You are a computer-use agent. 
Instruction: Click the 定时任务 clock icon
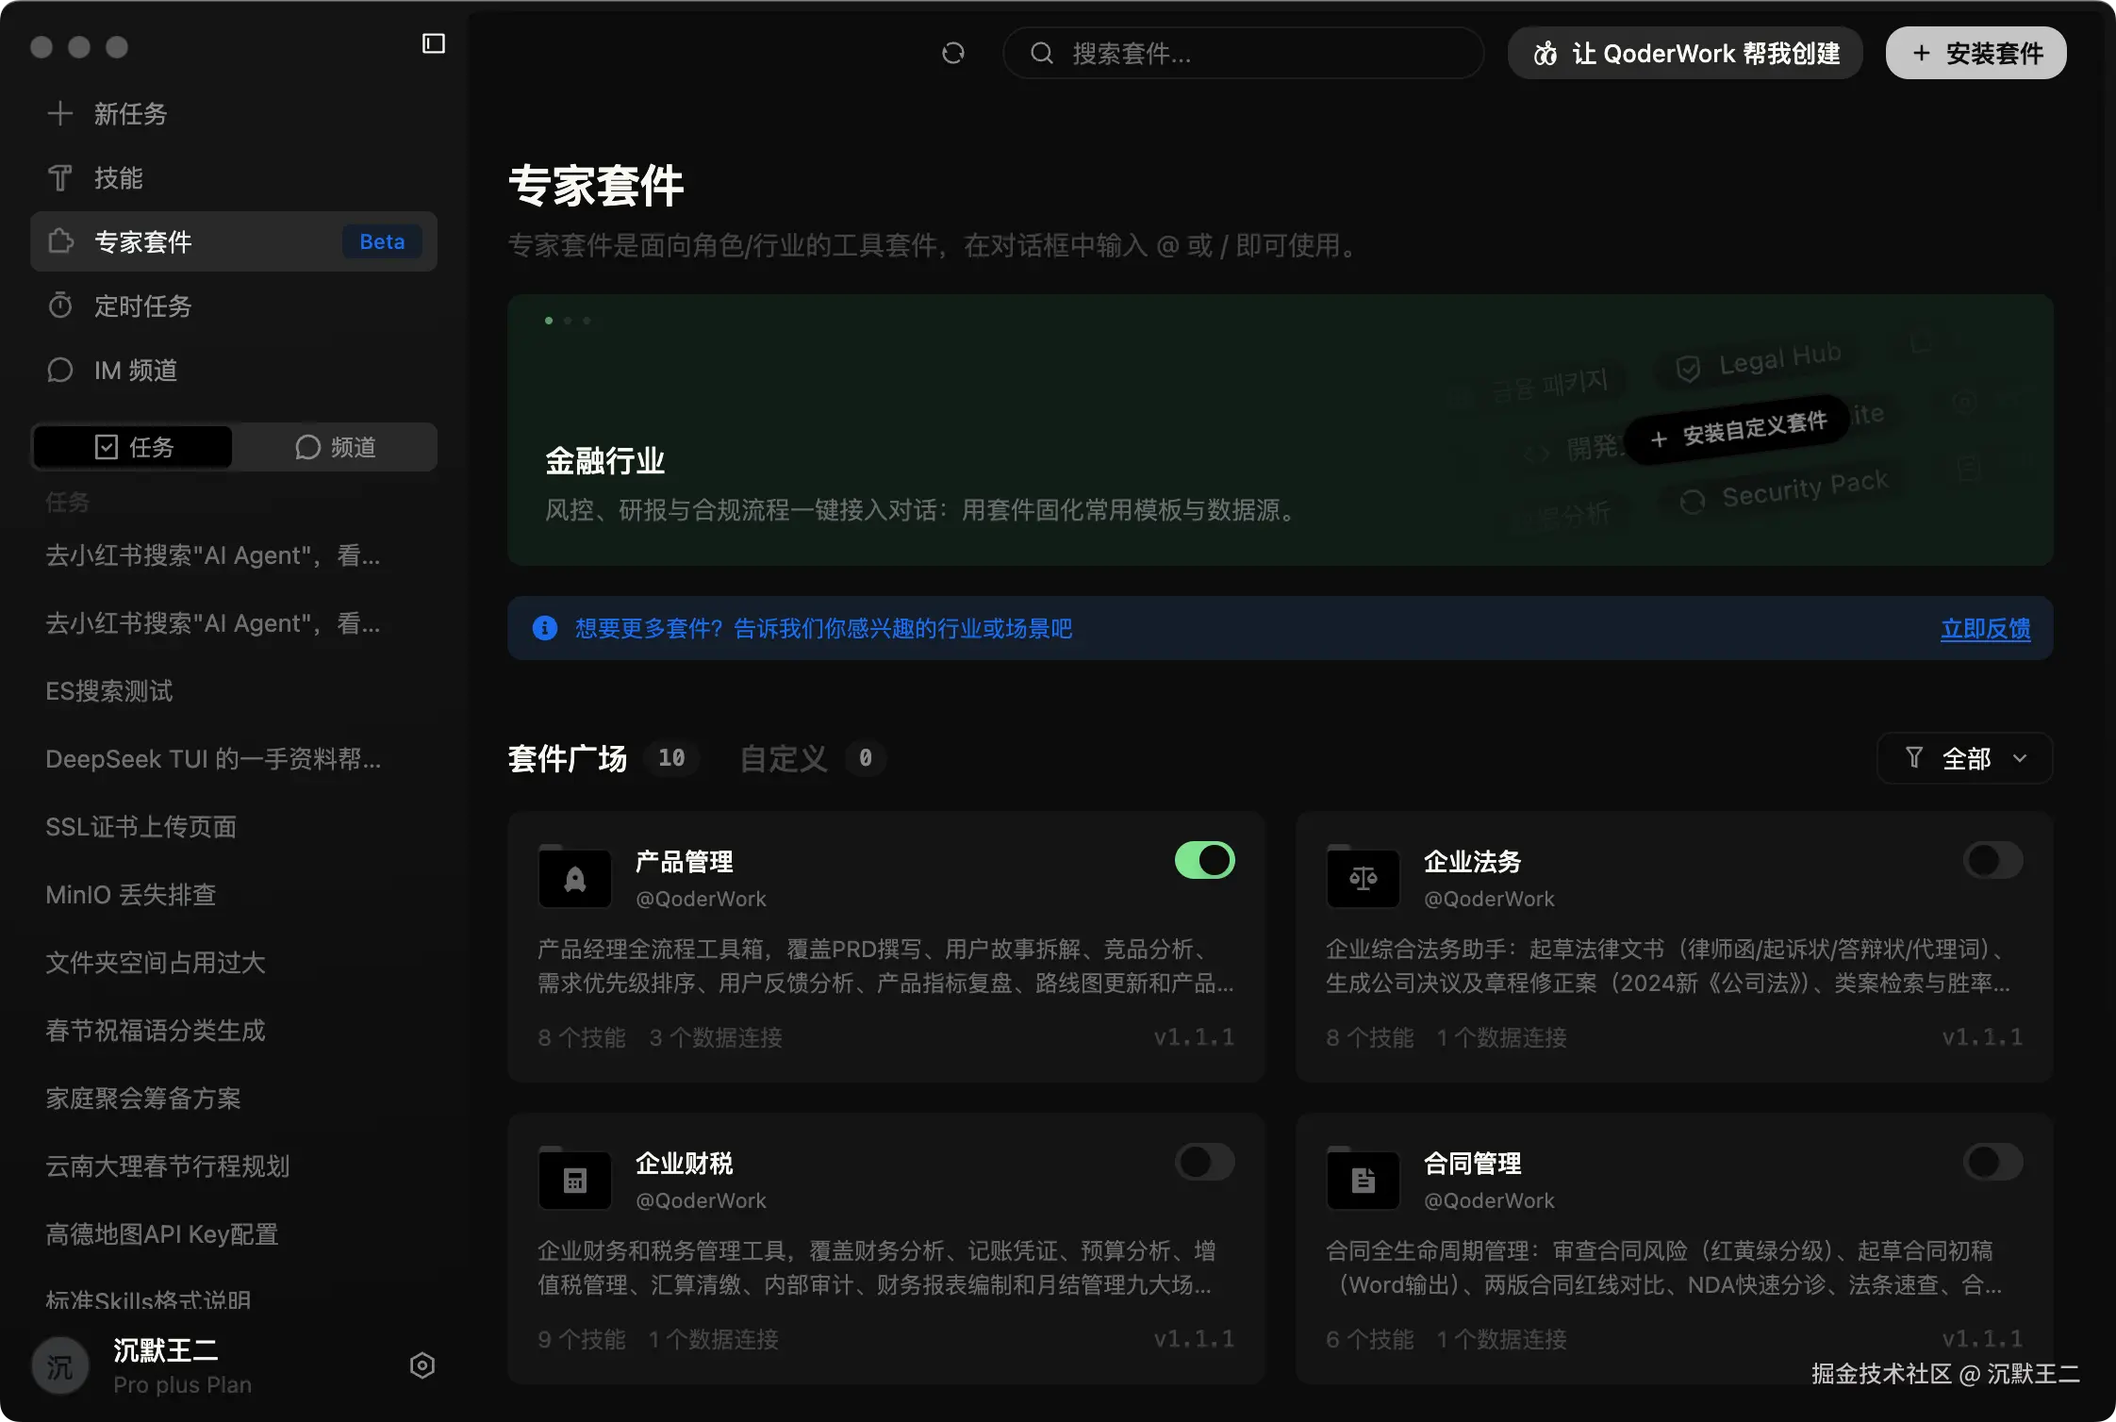[60, 306]
